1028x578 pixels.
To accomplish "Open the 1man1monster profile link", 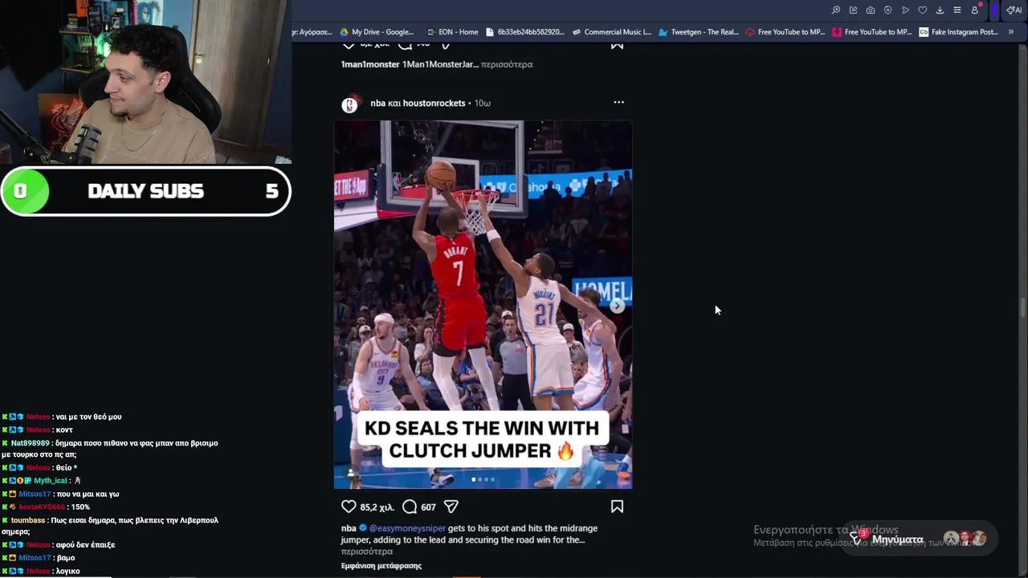I will [370, 64].
